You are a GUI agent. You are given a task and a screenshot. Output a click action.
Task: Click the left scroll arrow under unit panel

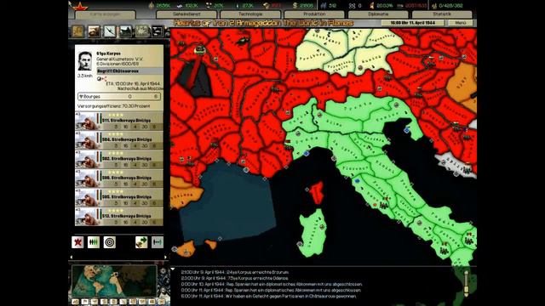[x=72, y=257]
